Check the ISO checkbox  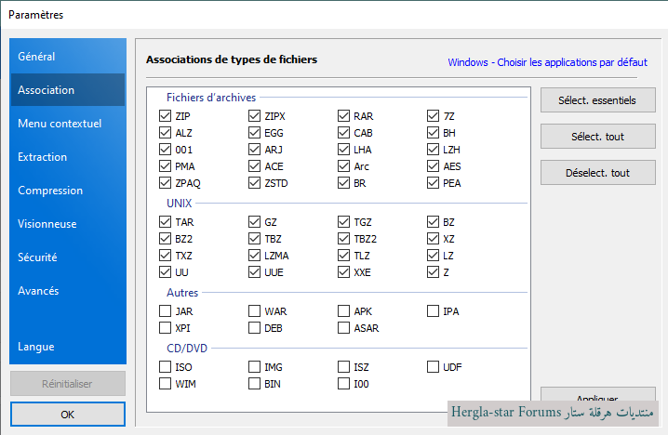(165, 367)
